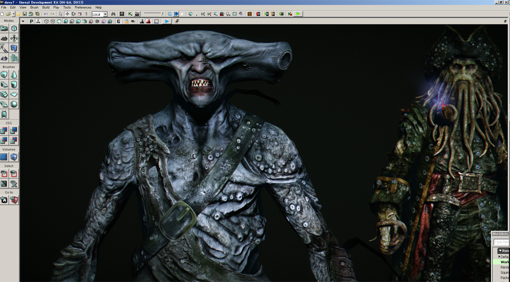Click WorldInfo search input field
The width and height of the screenshot is (510, 282).
pos(501,242)
